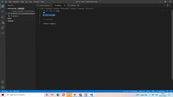Select Untitled-1 in Open Editors
The height and width of the screenshot is (97, 173).
tap(21, 16)
